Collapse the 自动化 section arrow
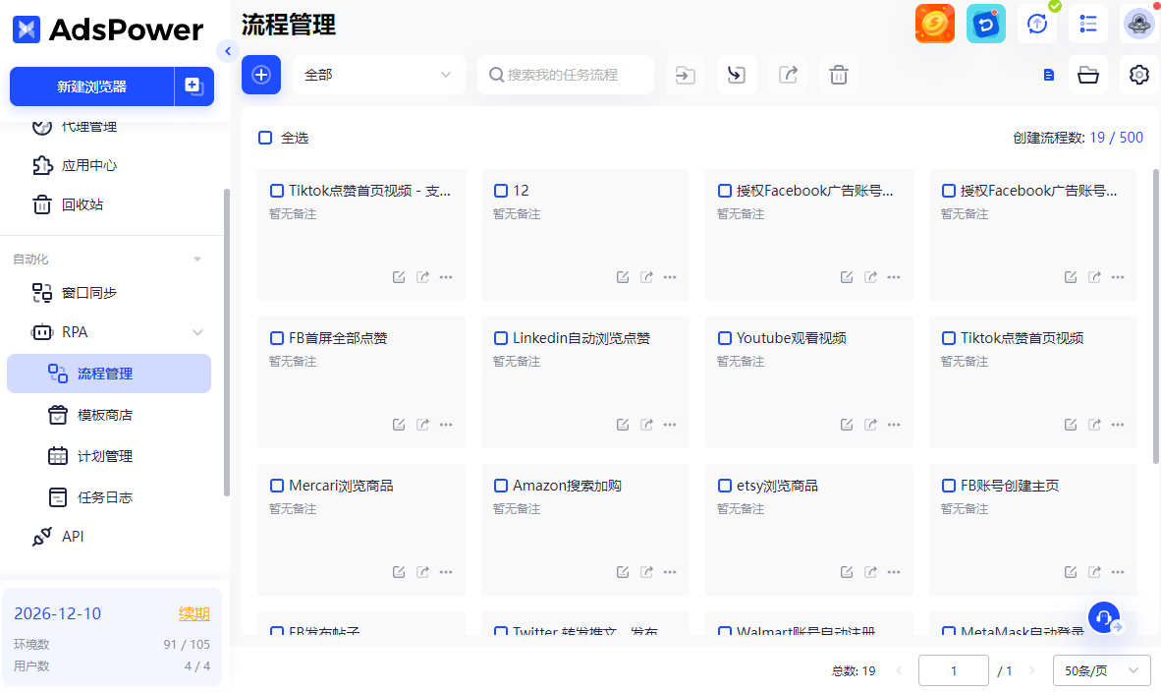1161x693 pixels. 197,260
